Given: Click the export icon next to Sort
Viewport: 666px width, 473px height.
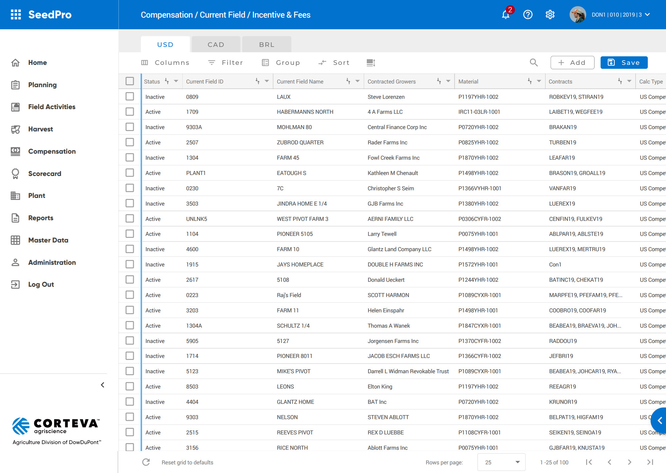Looking at the screenshot, I should pos(371,63).
